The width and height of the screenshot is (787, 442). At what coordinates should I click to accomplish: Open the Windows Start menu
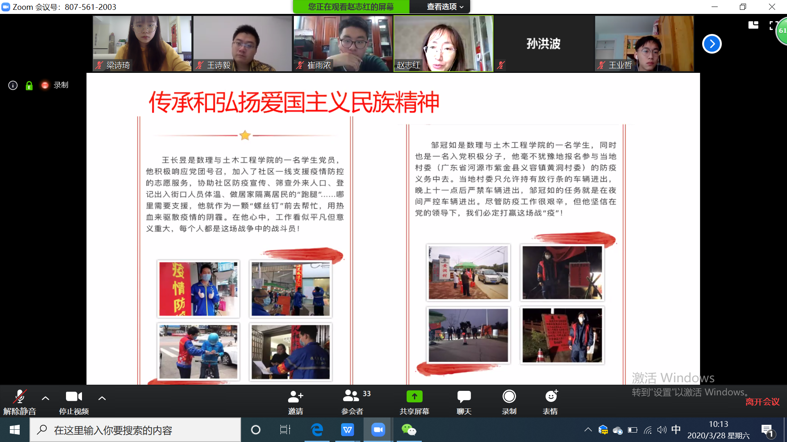[14, 430]
